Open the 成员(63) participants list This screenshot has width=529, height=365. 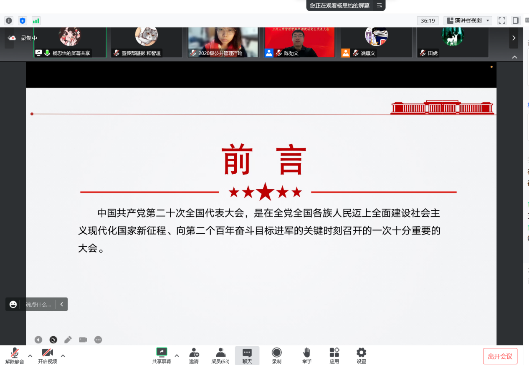click(220, 355)
